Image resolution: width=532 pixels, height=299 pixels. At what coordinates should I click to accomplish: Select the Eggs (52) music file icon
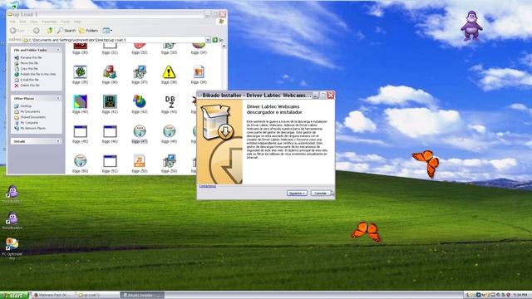coord(140,160)
